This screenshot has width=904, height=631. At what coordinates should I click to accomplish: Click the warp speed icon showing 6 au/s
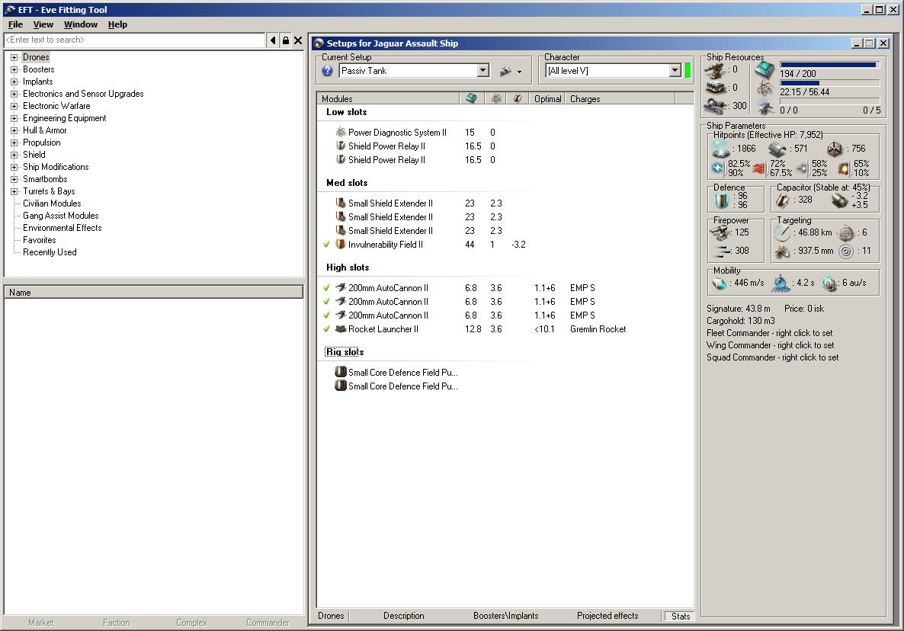[829, 283]
